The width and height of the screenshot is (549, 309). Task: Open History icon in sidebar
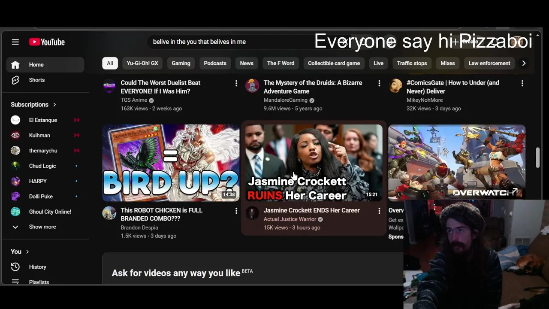pos(15,267)
